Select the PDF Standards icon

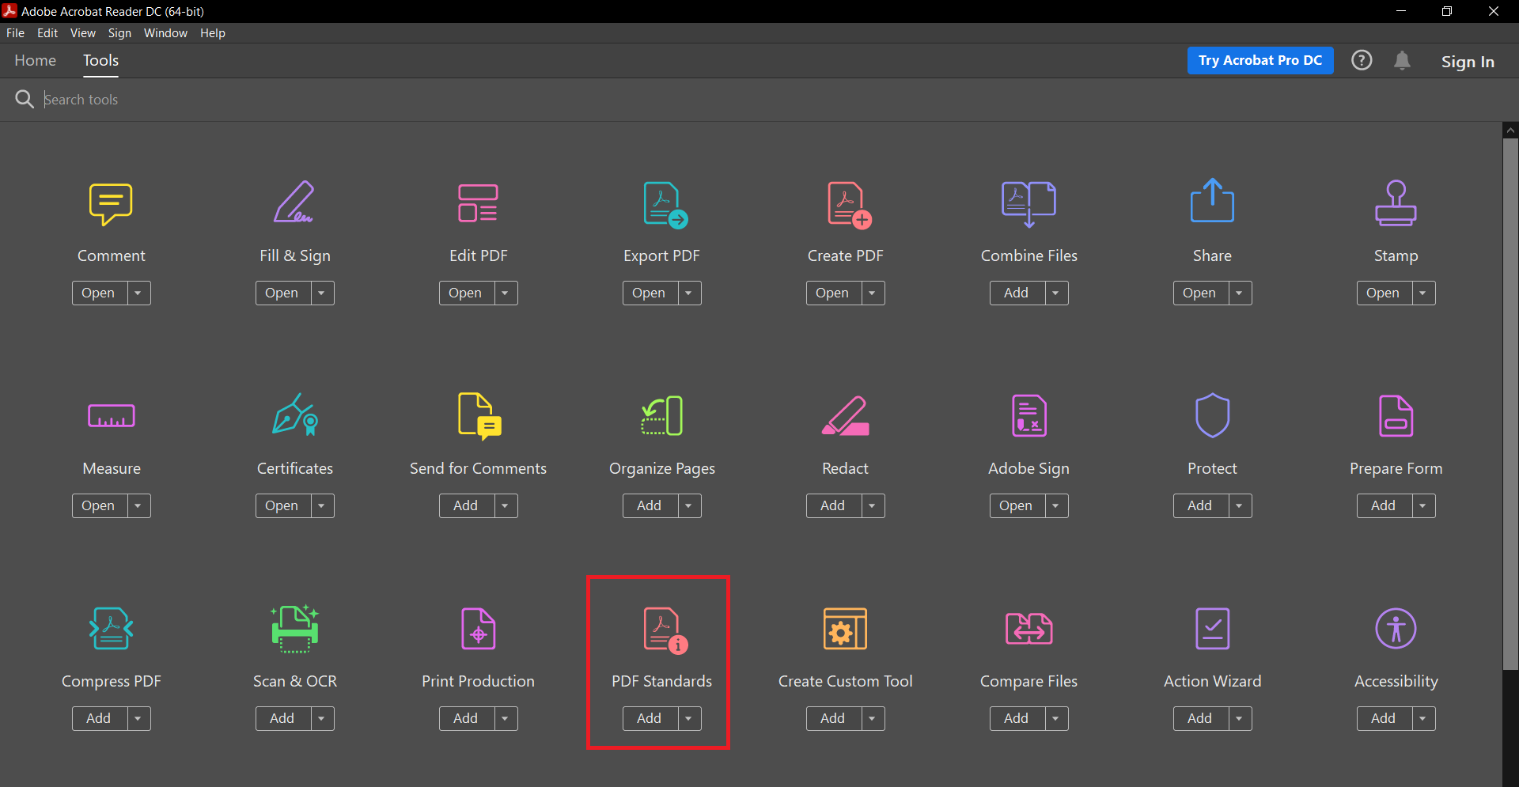pos(665,630)
